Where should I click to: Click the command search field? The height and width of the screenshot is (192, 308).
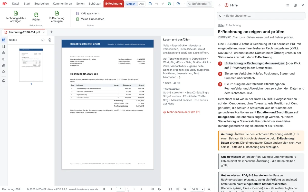click(x=199, y=4)
